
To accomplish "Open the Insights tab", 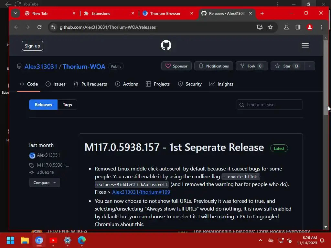I will click(221, 84).
